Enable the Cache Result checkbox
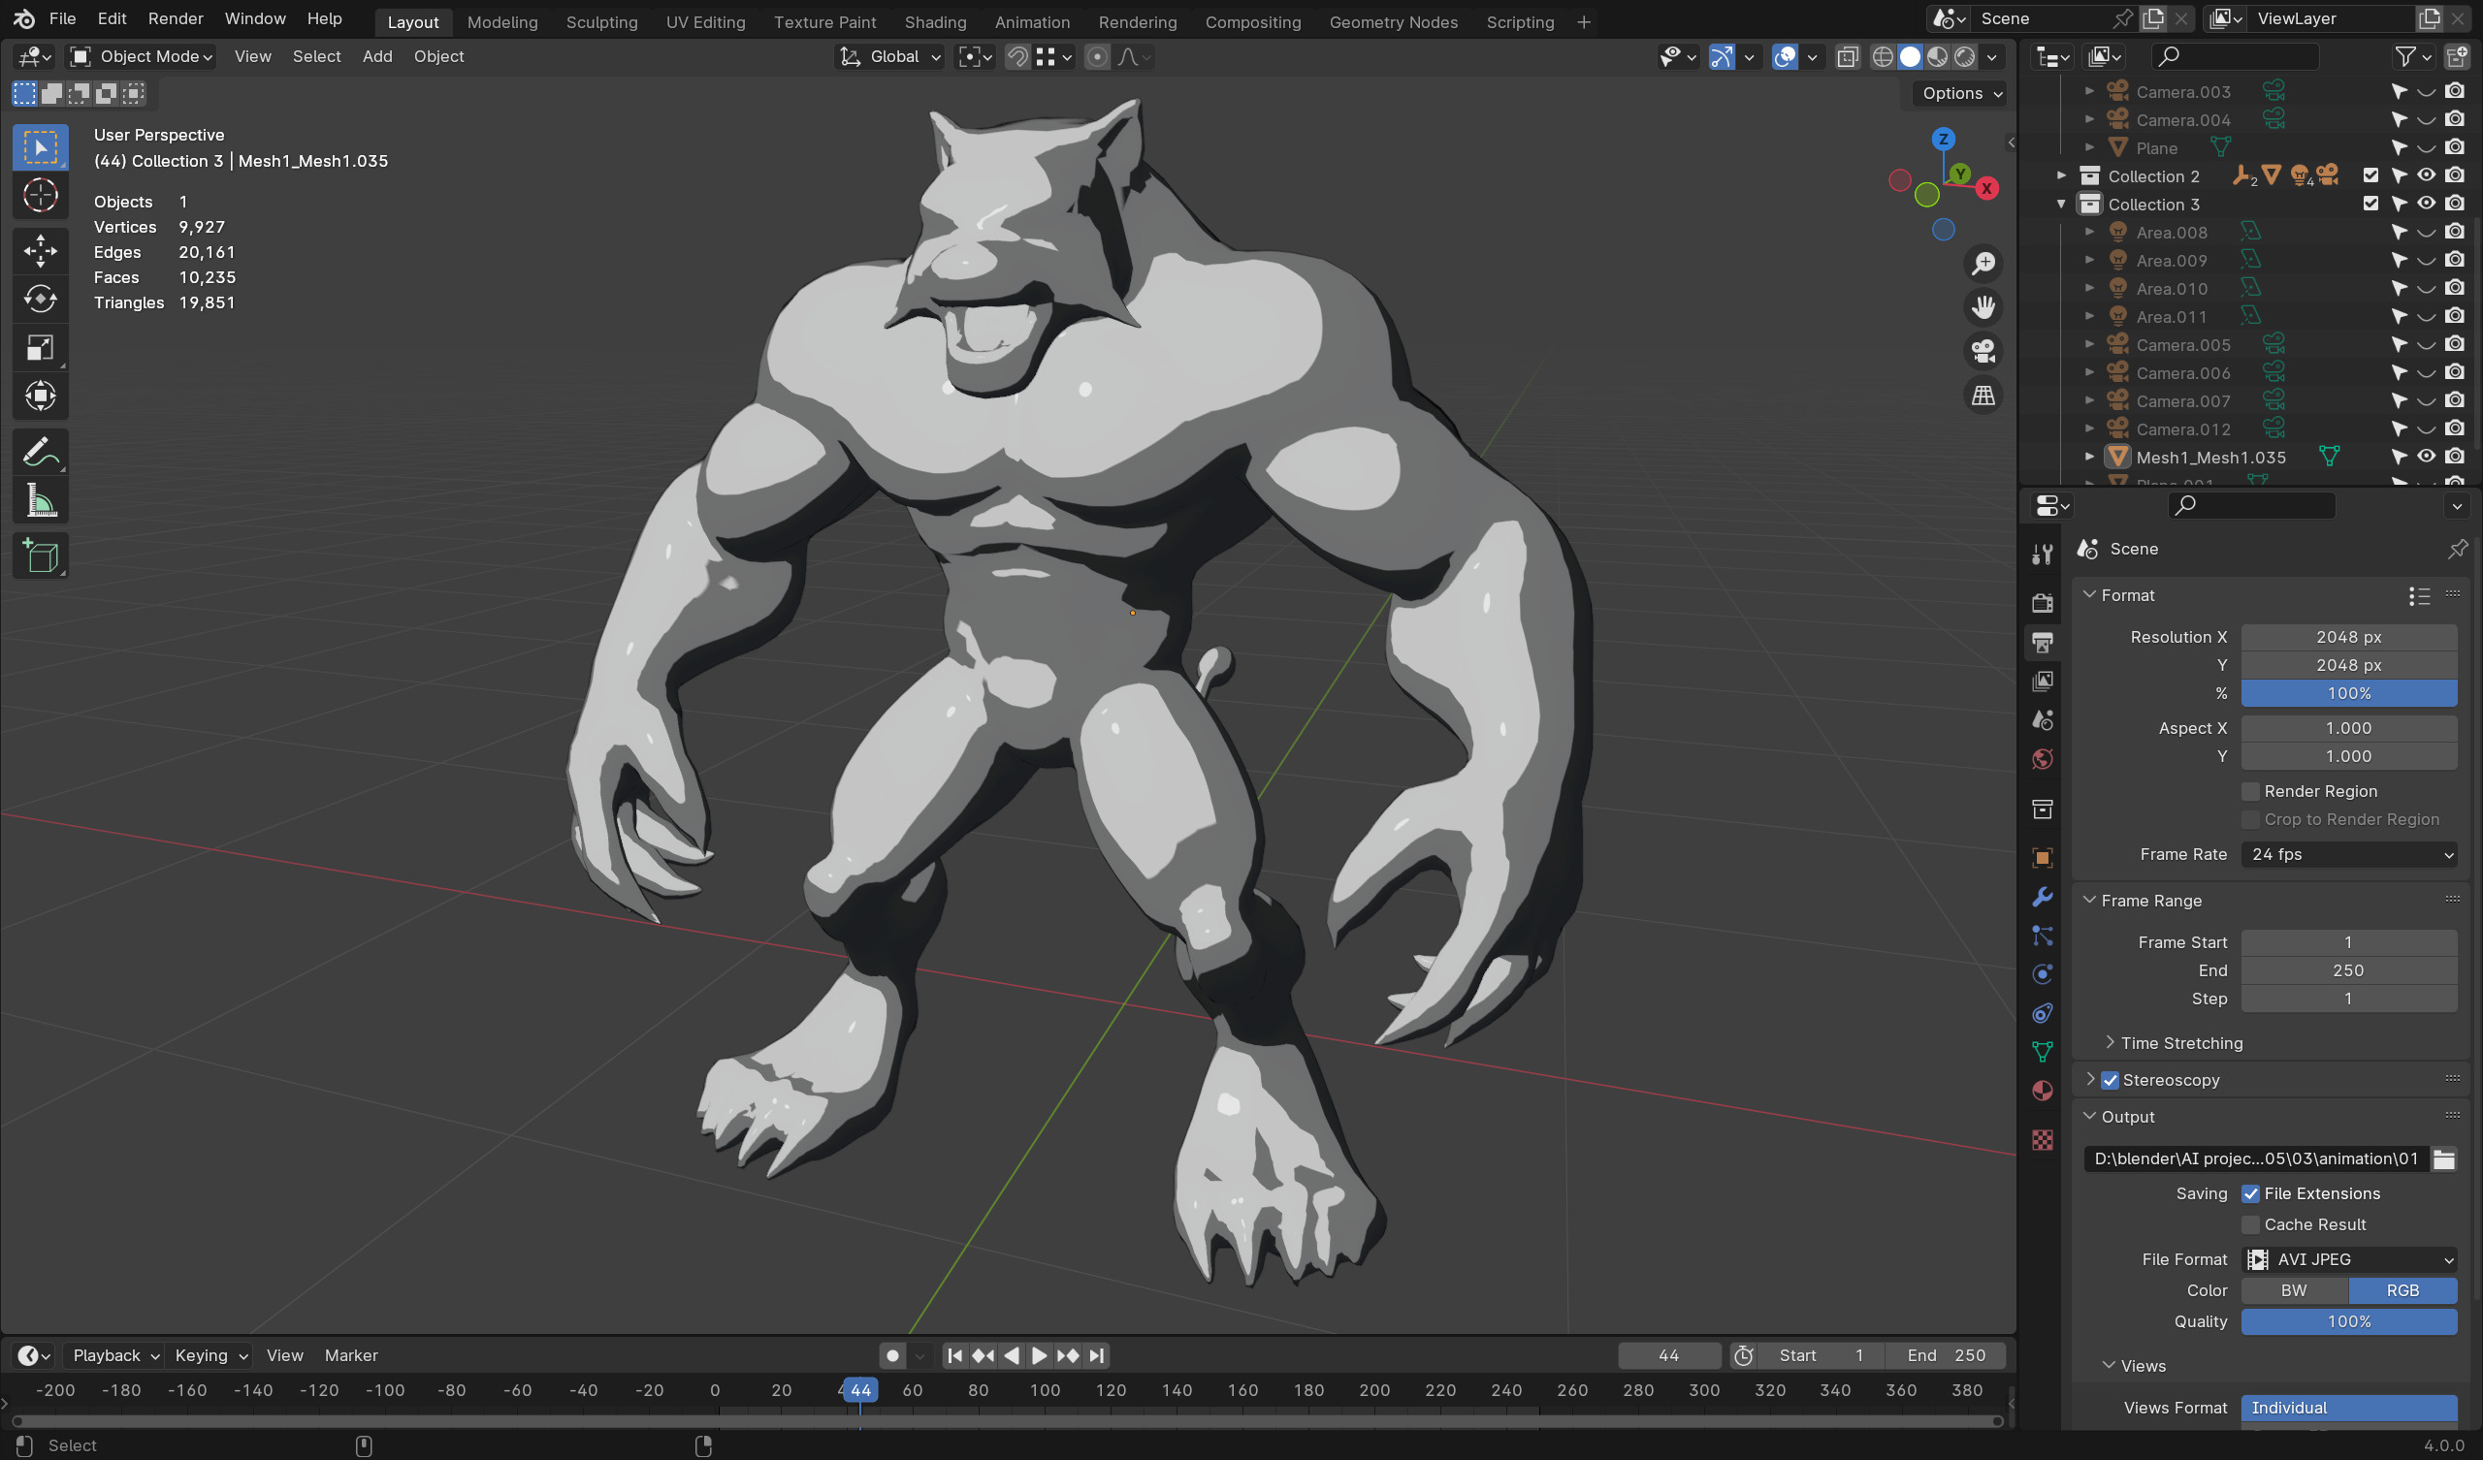 (2250, 1224)
